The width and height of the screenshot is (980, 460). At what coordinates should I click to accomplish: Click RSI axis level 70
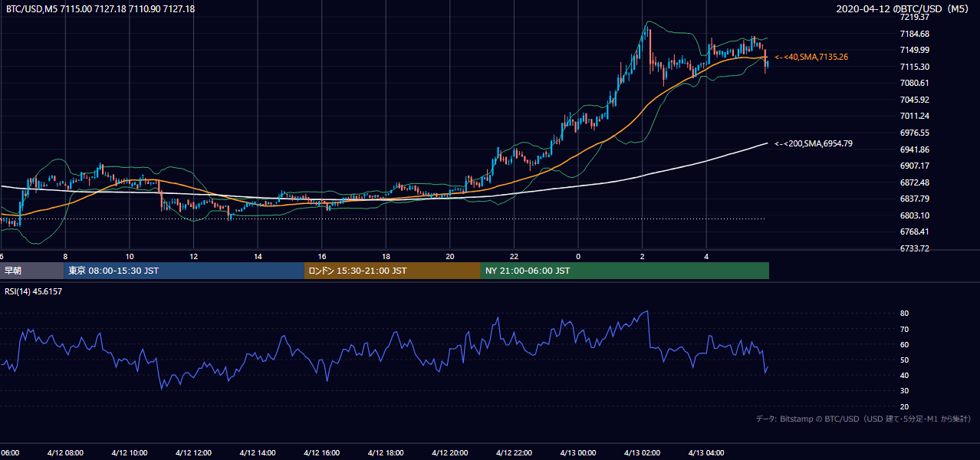coord(904,329)
